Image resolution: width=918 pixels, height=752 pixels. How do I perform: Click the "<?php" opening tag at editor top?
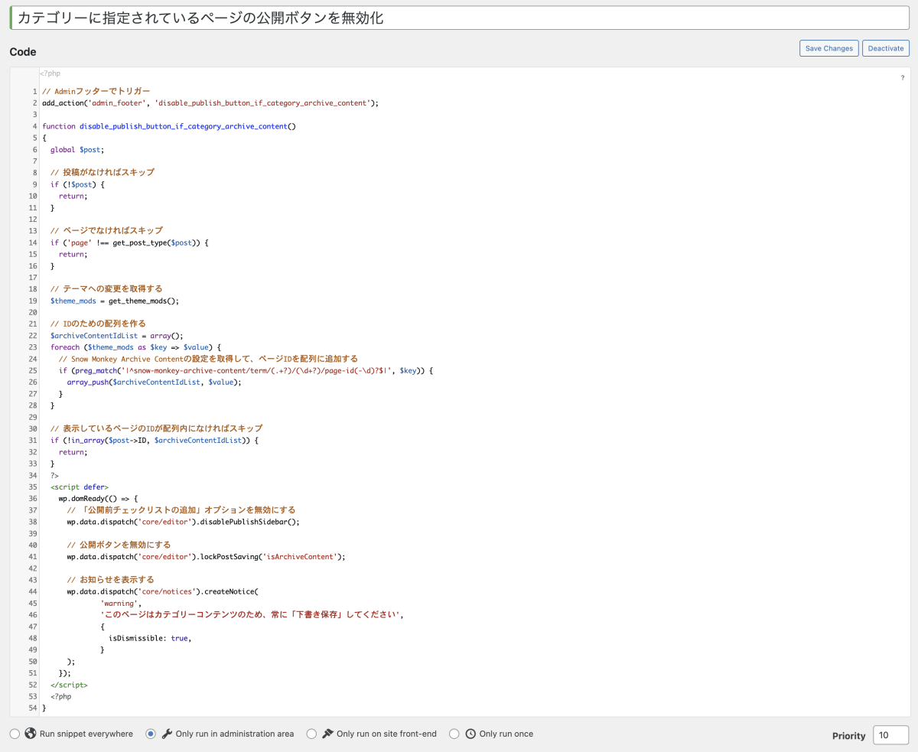50,73
